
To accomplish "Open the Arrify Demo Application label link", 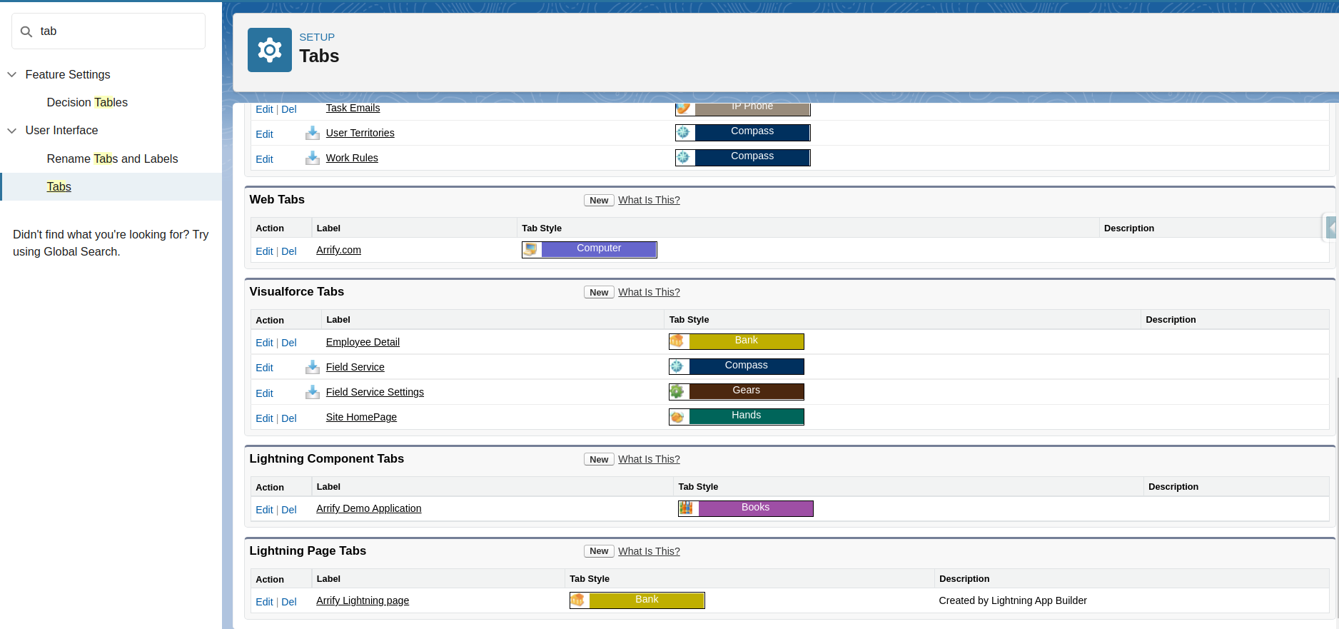I will pyautogui.click(x=368, y=508).
